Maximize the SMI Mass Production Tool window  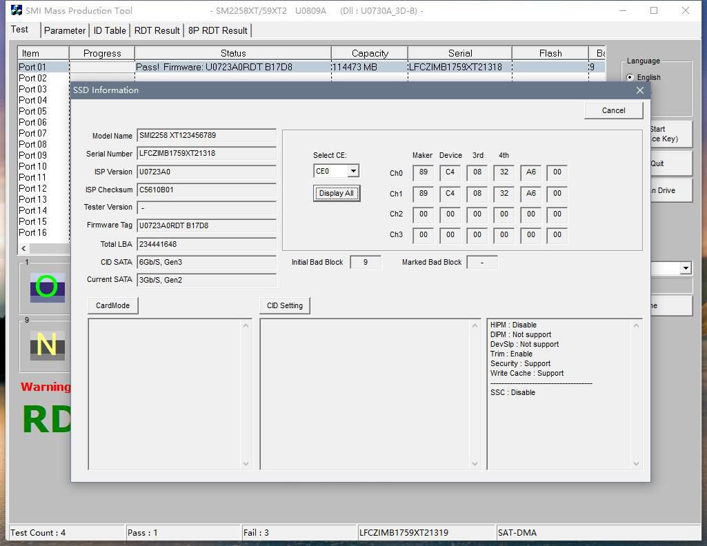tap(654, 10)
